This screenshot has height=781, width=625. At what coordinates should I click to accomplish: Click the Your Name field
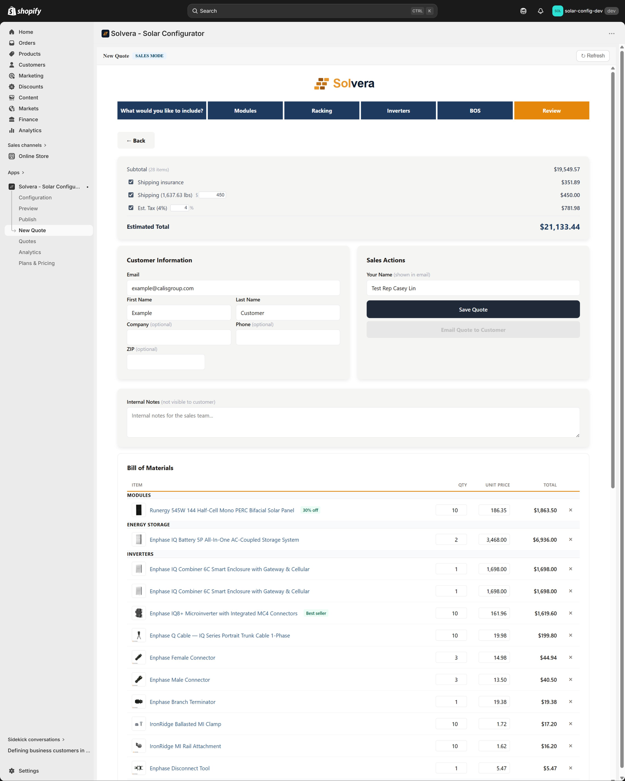[473, 288]
